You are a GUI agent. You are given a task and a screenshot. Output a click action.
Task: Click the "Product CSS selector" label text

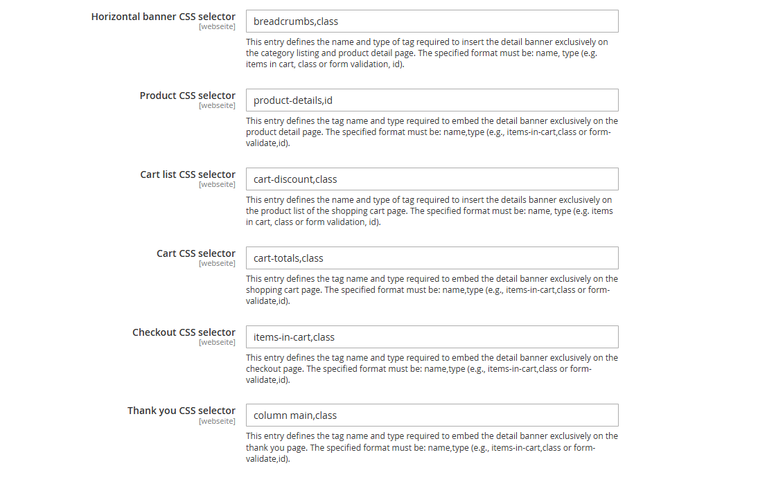tap(188, 96)
